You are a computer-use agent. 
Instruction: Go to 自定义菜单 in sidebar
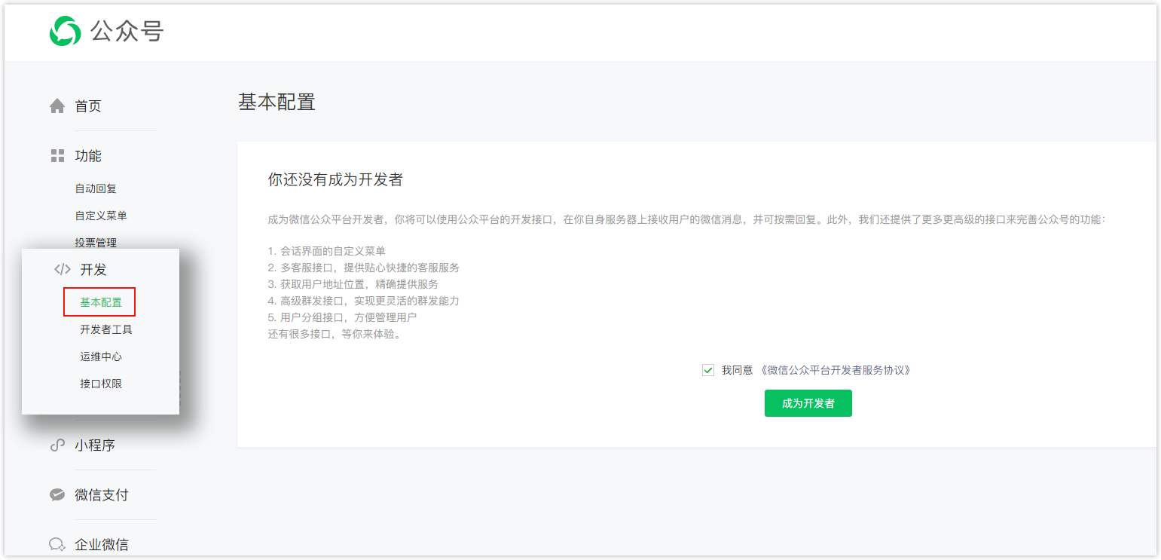click(101, 216)
